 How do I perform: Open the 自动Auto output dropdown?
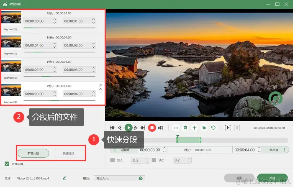[119, 178]
